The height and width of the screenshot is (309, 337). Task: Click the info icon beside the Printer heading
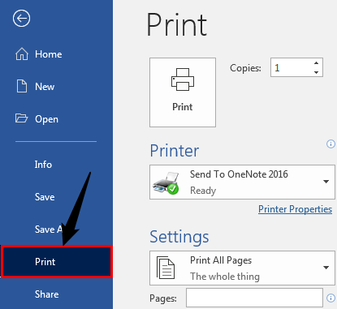coord(331,144)
